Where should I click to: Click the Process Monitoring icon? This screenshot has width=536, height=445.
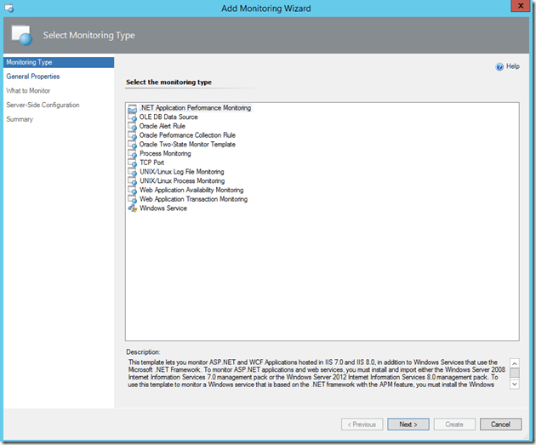click(132, 154)
